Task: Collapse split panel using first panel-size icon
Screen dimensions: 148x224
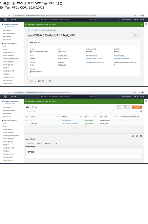Action: (133, 136)
